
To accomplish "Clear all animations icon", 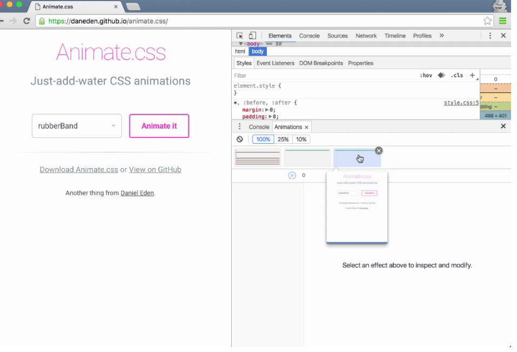I will coord(240,139).
